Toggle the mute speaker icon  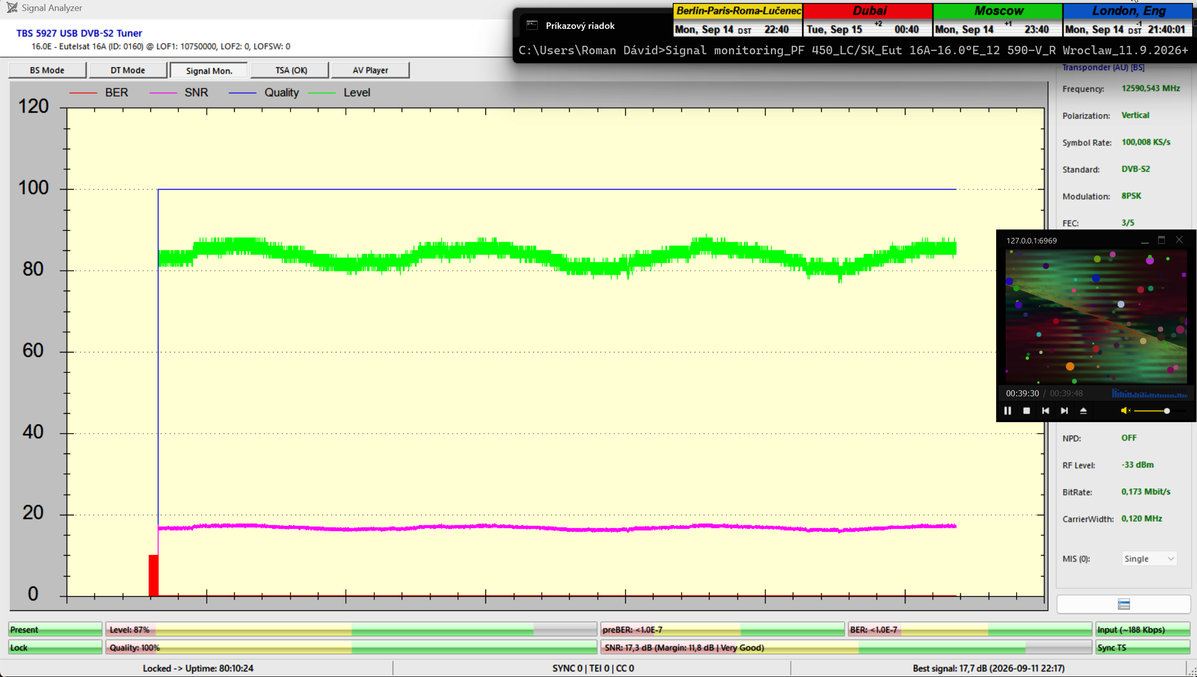pyautogui.click(x=1125, y=411)
